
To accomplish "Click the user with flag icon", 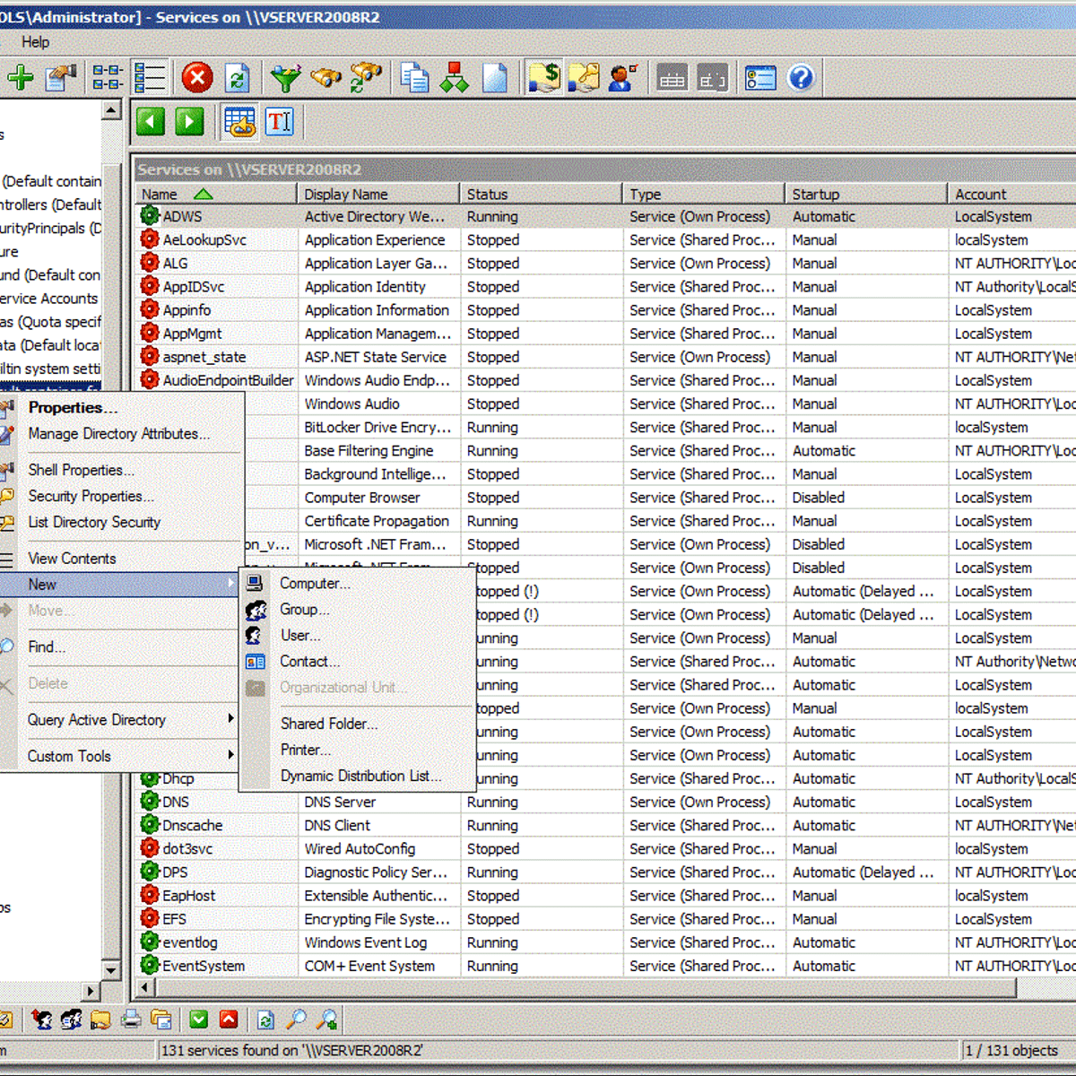I will click(x=623, y=78).
